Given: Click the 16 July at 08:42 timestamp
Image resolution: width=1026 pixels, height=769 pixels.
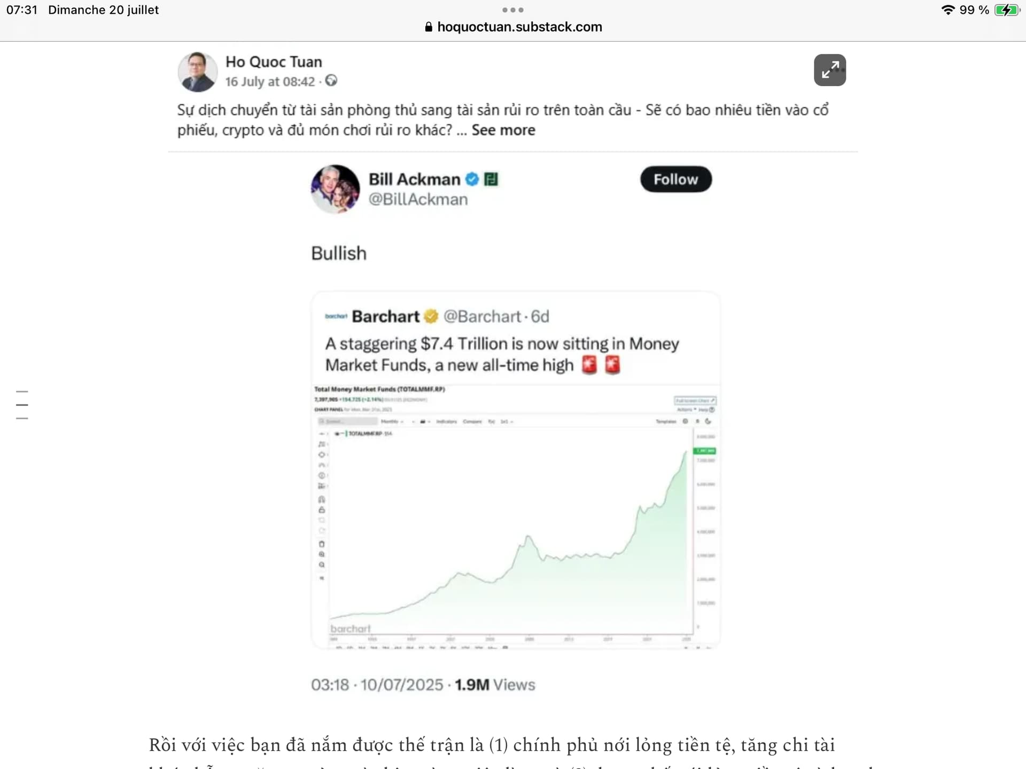Looking at the screenshot, I should pyautogui.click(x=270, y=82).
